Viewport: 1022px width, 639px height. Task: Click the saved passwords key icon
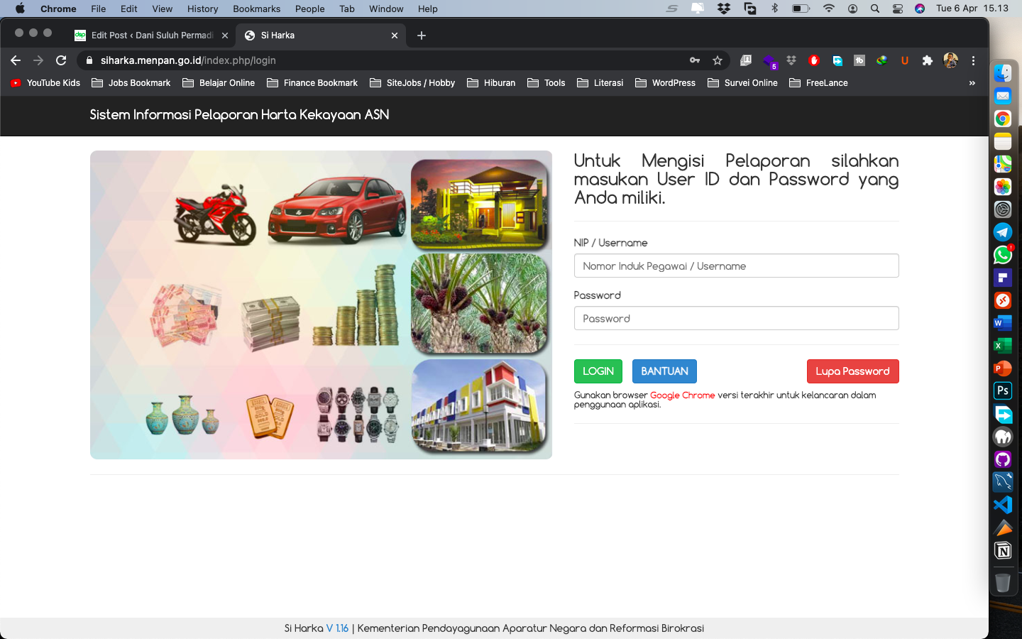695,60
